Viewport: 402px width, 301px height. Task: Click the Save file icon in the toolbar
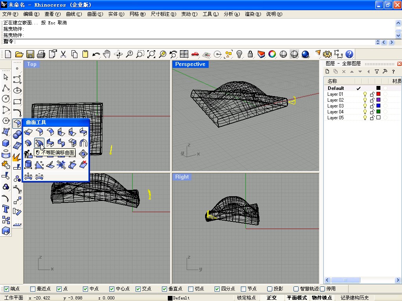30,54
